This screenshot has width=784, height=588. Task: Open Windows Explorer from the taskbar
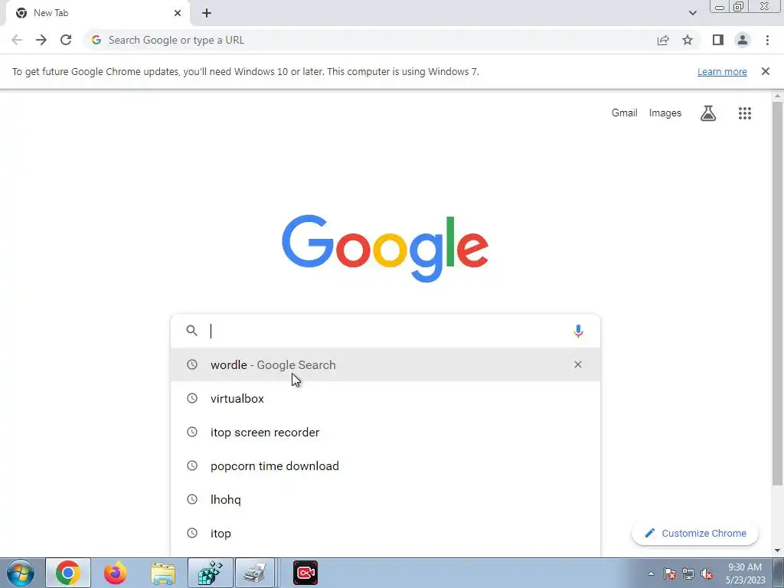(163, 573)
